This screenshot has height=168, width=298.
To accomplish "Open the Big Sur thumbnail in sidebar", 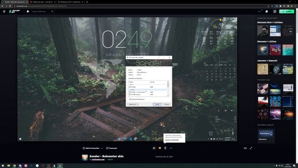I will (x=275, y=50).
